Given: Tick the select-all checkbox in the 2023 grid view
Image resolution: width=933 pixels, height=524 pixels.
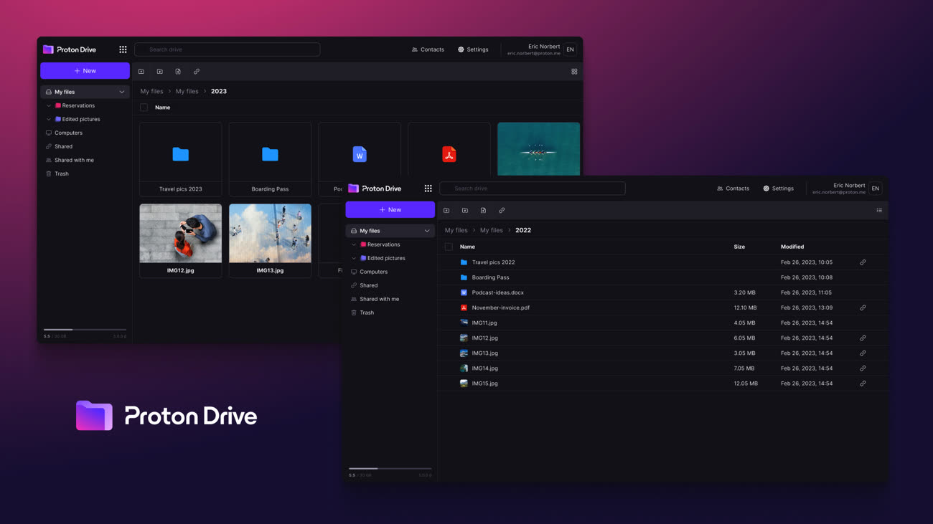Looking at the screenshot, I should click(144, 108).
